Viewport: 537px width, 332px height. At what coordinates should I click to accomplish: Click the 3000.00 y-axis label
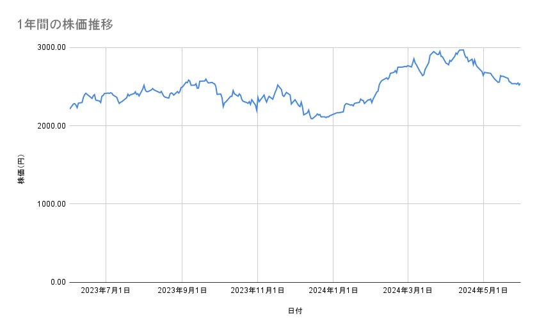click(x=51, y=48)
